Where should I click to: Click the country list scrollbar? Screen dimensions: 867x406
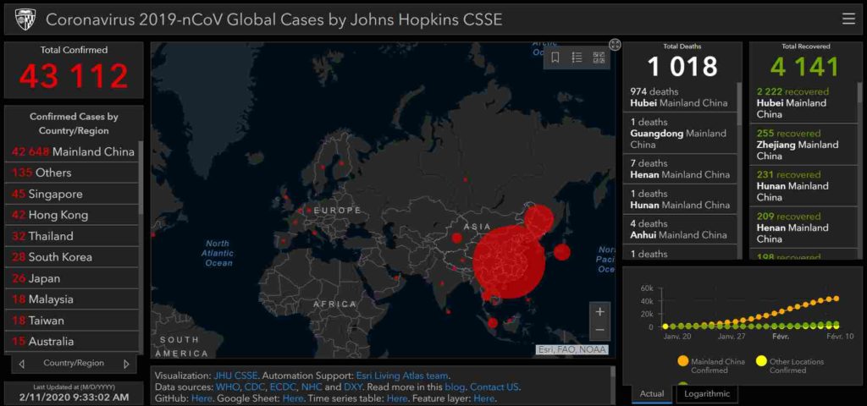click(141, 177)
